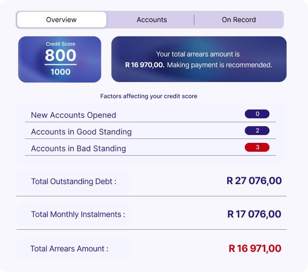Image resolution: width=308 pixels, height=272 pixels.
Task: Click the Factors affecting your credit score heading
Action: click(149, 96)
